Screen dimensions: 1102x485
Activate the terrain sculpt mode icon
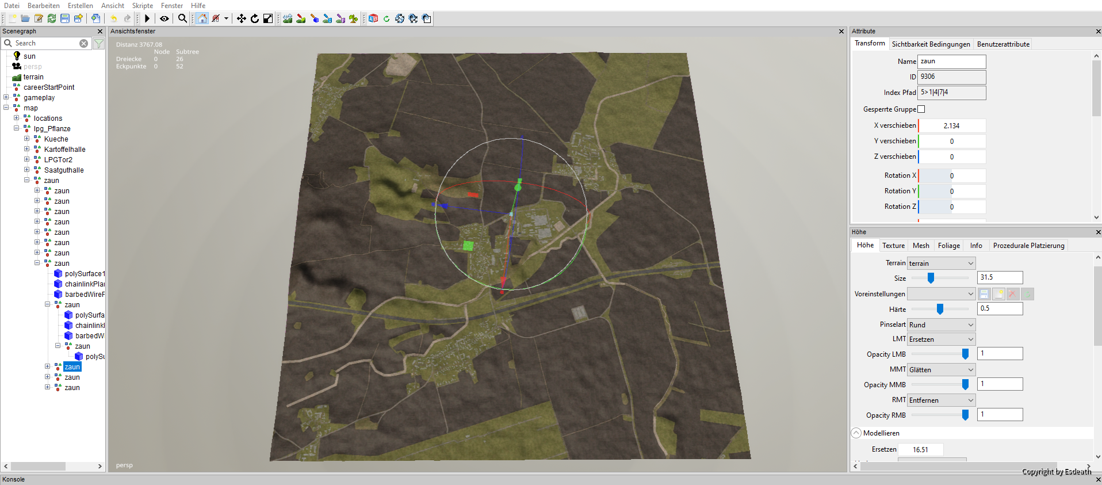tap(288, 18)
